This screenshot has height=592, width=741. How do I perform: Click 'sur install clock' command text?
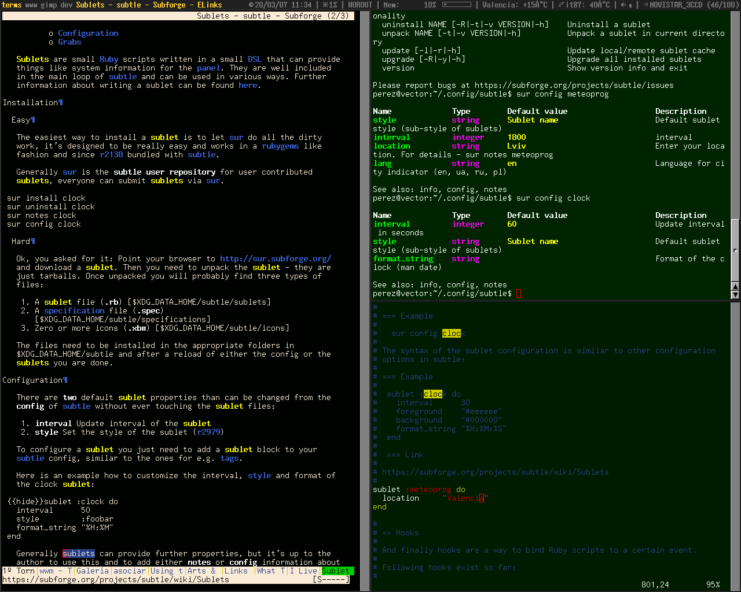(x=46, y=198)
